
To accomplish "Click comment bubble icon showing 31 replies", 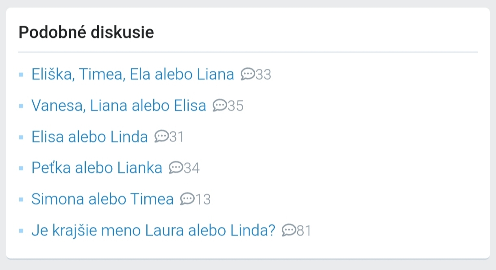I will (x=161, y=137).
